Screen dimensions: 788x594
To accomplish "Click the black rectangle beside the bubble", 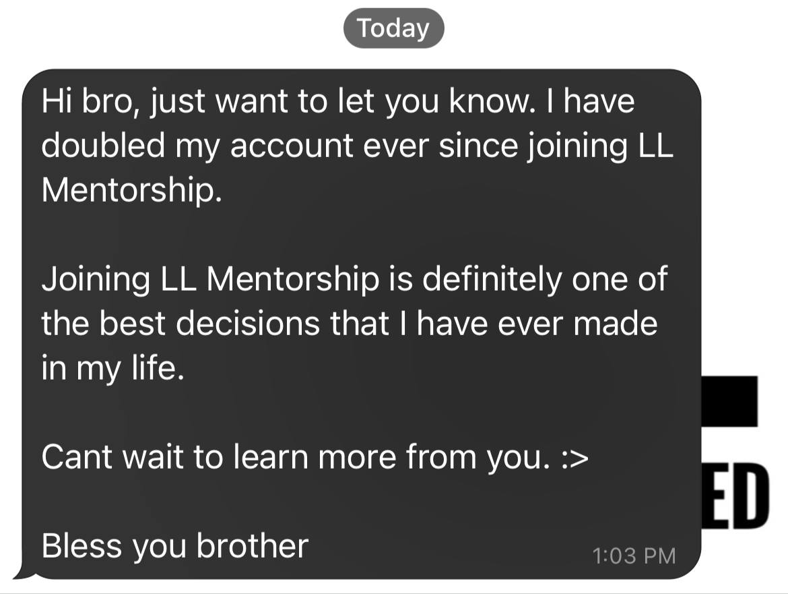I will tap(729, 401).
